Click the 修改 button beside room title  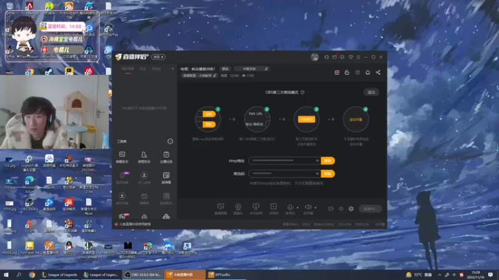click(225, 69)
